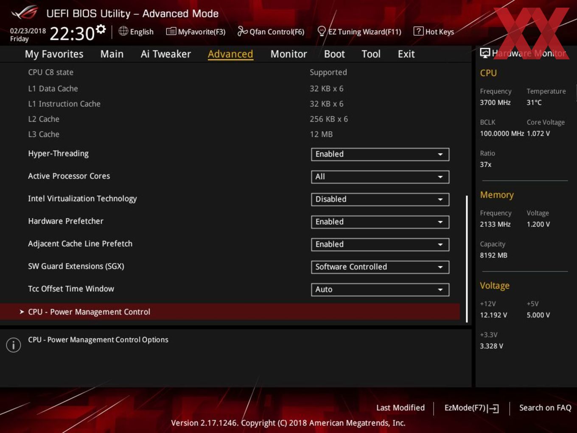577x433 pixels.
Task: Click the L3 Cache row label
Action: 44,134
